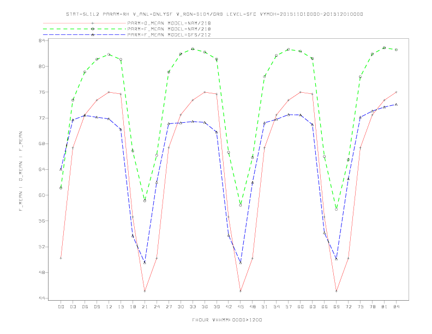Click x-axis tick label 27
This screenshot has height=334, width=432.
[x=169, y=307]
